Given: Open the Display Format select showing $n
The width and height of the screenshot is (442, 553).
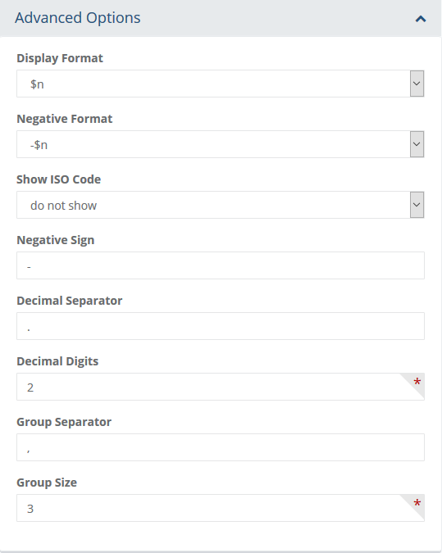Looking at the screenshot, I should (221, 84).
